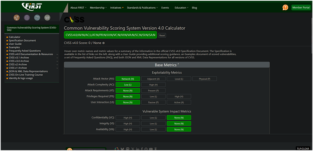Open Examples link in sidebar
The width and height of the screenshot is (313, 151).
pos(14,47)
